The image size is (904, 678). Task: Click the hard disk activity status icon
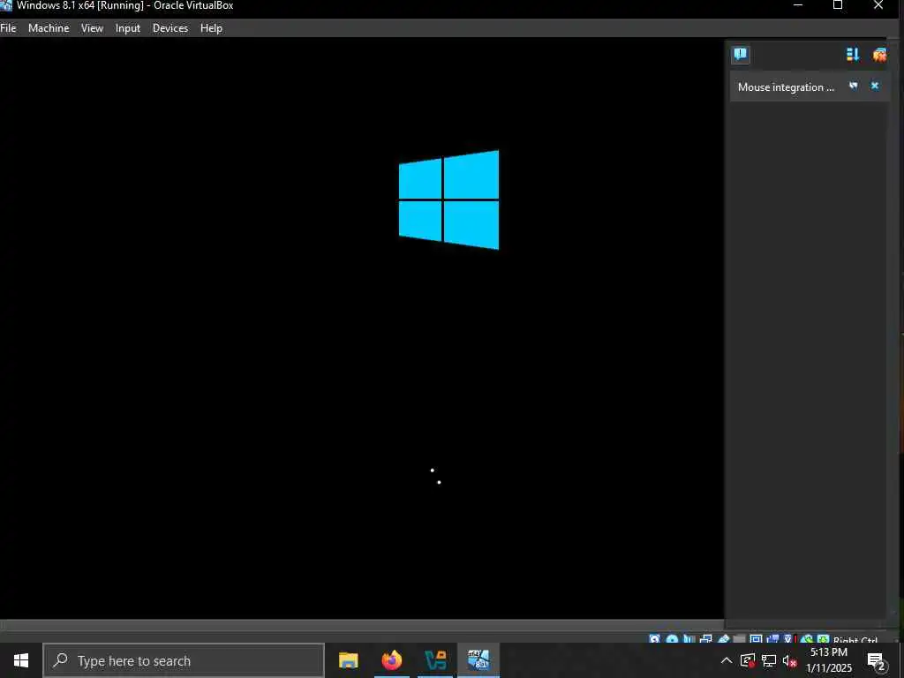tap(654, 639)
